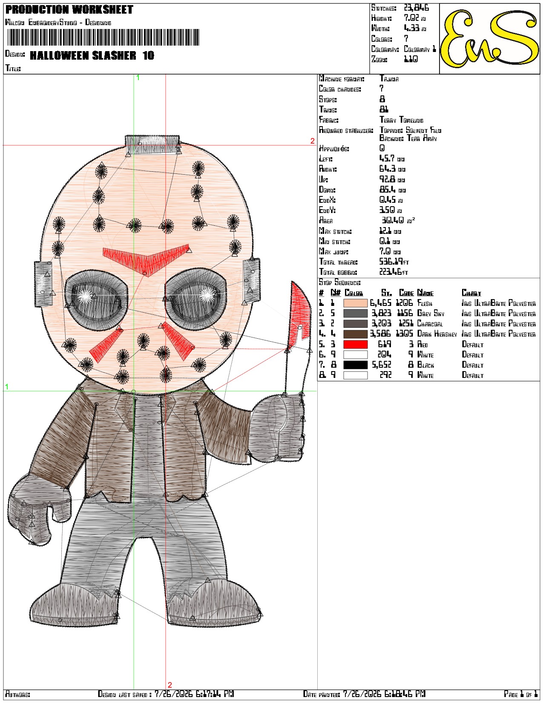Select the Black color swatch
The image size is (543, 703).
(x=355, y=365)
